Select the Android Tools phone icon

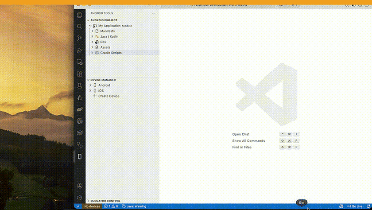[79, 156]
